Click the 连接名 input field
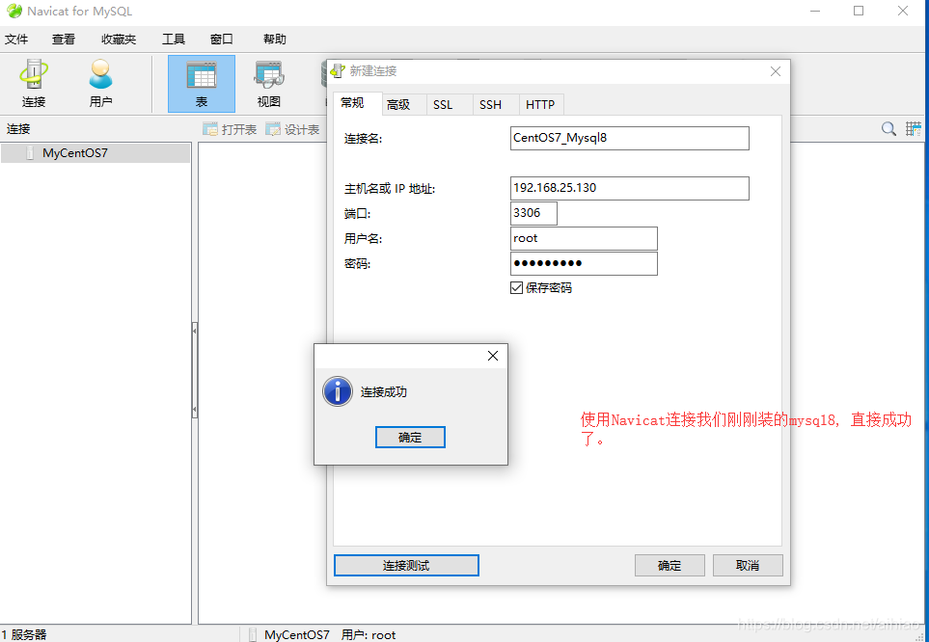The image size is (929, 642). coord(629,138)
